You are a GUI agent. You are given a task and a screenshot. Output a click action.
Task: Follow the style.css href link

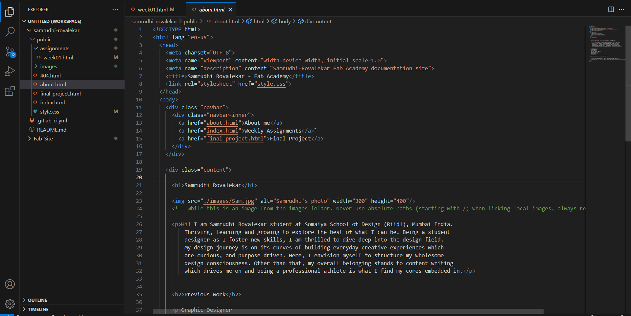271,84
